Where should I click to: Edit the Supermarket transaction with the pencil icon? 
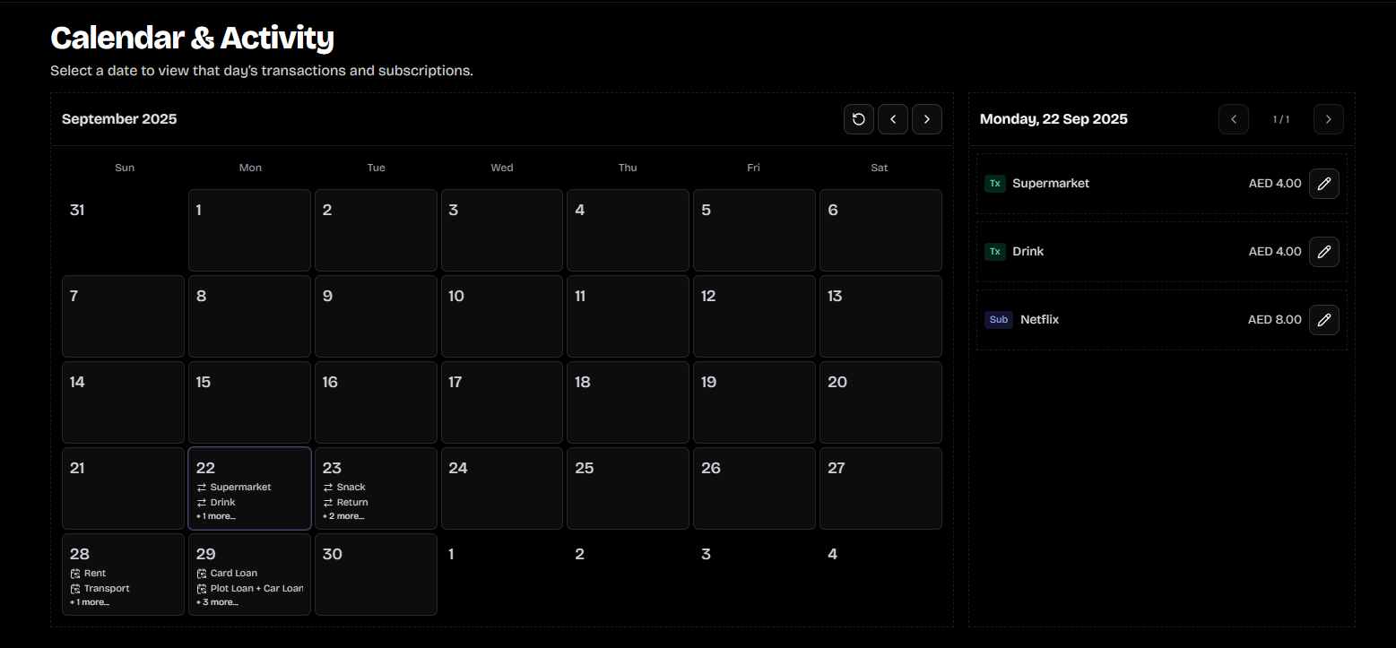[x=1324, y=183]
